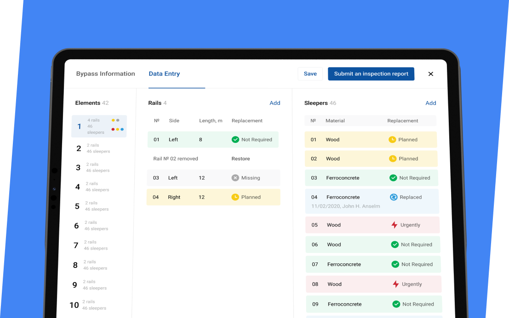Restore removed rail № 02
The width and height of the screenshot is (509, 318).
click(x=240, y=159)
